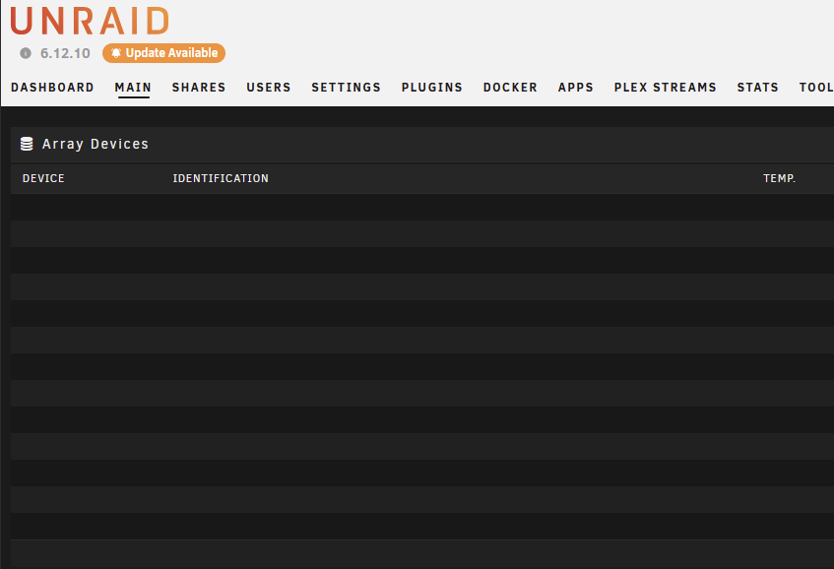Click the 6.12.10 version number

pos(65,53)
